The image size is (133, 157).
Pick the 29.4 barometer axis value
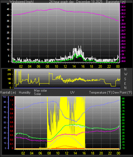point(123,41)
